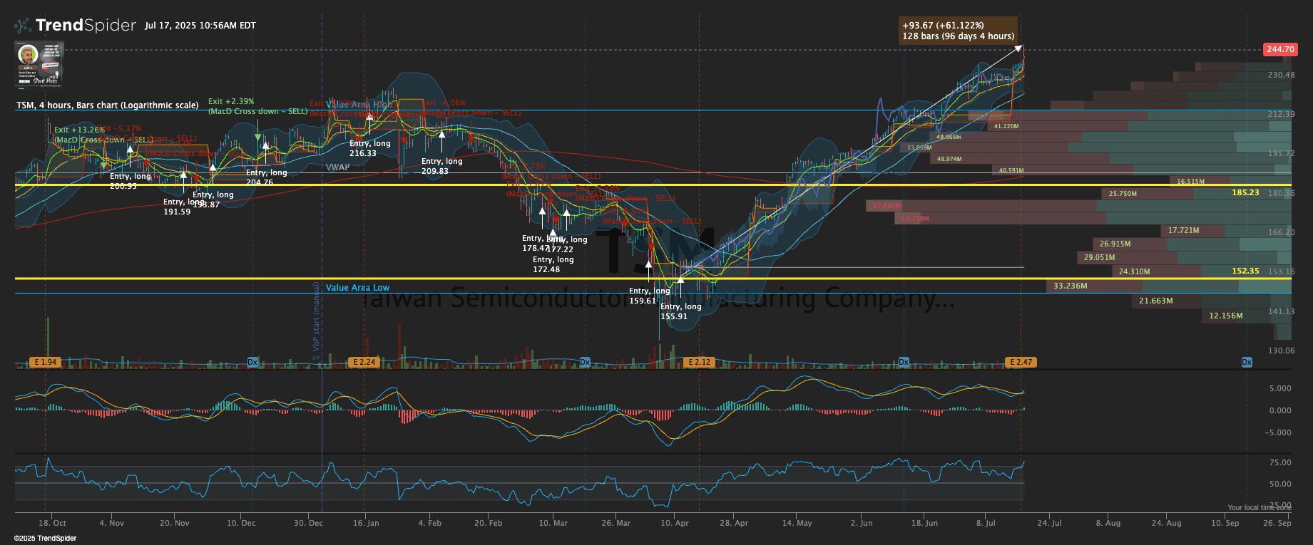Screen dimensions: 1313x545
Task: Click the 26. Sep date axis label
Action: pos(1277,524)
